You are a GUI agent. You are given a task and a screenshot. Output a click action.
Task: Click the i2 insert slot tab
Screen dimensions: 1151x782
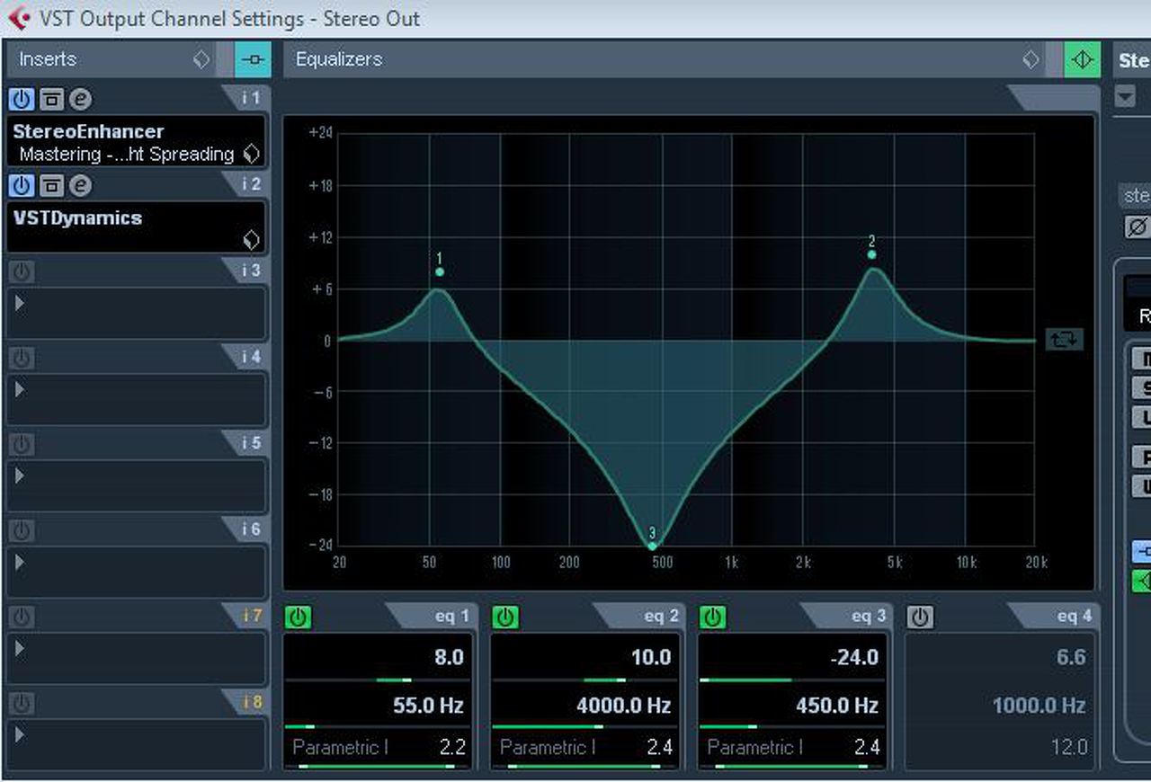(x=245, y=184)
